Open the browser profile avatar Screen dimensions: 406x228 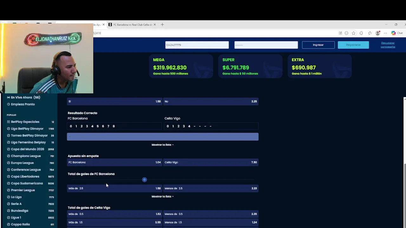click(x=377, y=33)
